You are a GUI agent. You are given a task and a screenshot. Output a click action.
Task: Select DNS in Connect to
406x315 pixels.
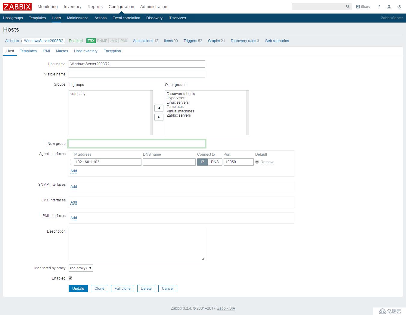click(x=215, y=162)
